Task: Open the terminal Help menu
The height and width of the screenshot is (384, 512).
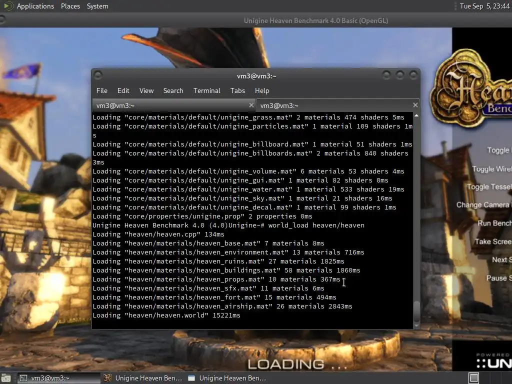Action: click(262, 91)
